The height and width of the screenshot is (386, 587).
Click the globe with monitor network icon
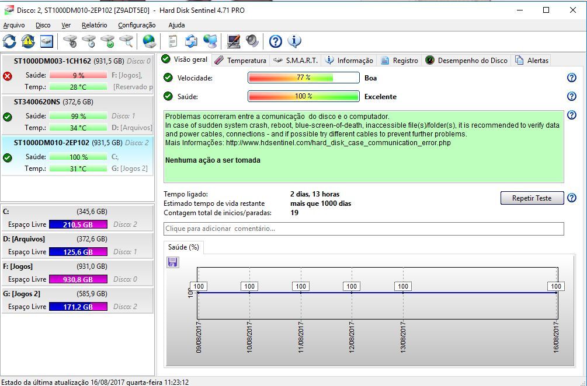[x=210, y=41]
